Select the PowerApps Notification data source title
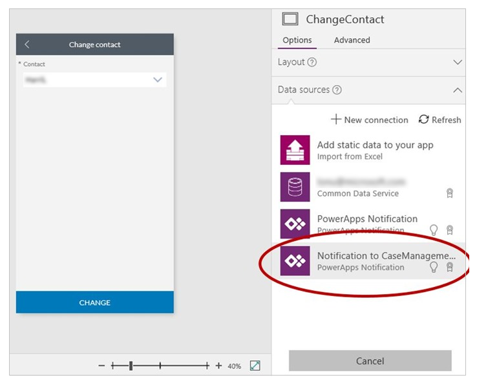This screenshot has width=477, height=382. tap(367, 218)
